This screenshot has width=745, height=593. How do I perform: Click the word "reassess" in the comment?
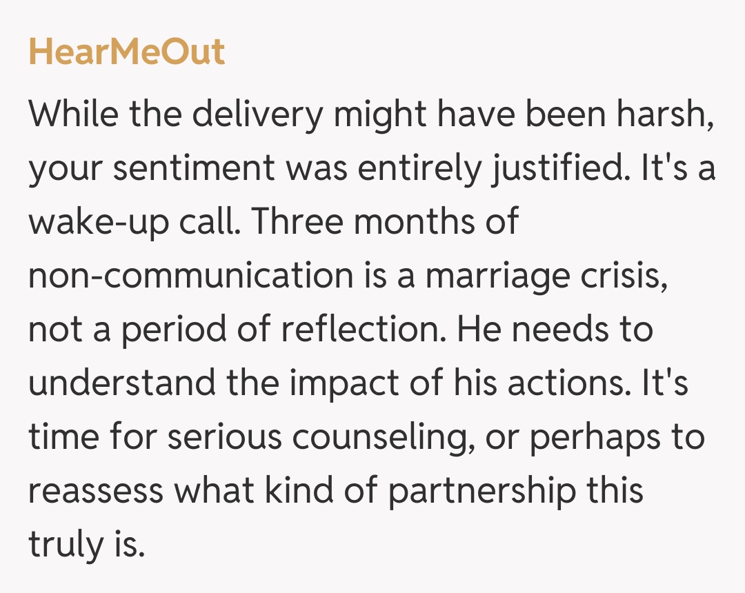[95, 491]
